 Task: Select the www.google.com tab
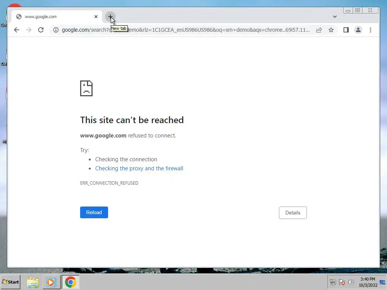pos(57,17)
